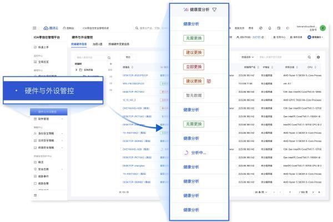Click the blue round icon in the sub-header
This screenshot has width=333, height=222.
point(309,37)
